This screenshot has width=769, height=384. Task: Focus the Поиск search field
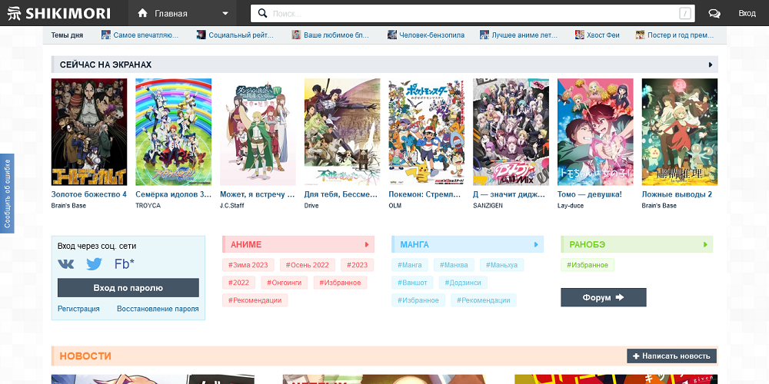472,13
